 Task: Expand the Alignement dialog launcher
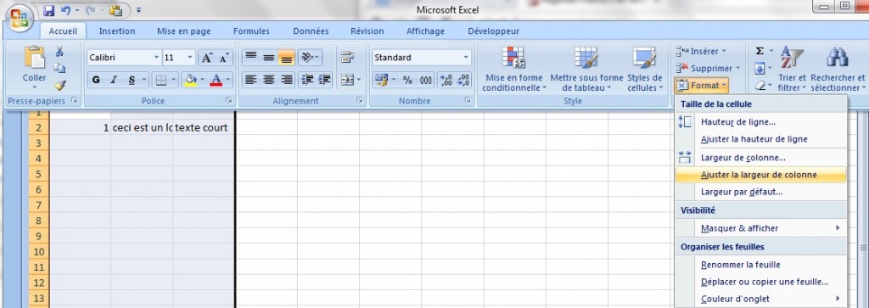(359, 101)
